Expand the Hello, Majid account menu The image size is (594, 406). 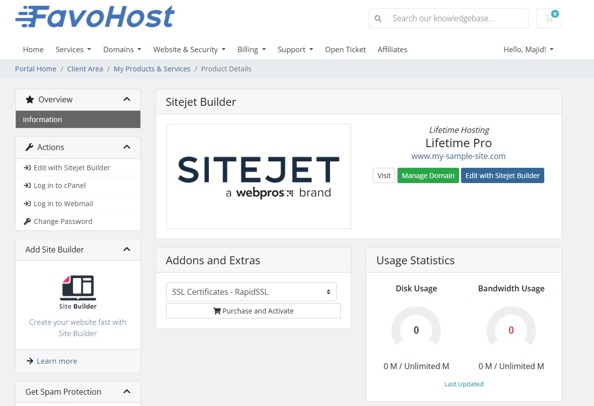(x=528, y=50)
